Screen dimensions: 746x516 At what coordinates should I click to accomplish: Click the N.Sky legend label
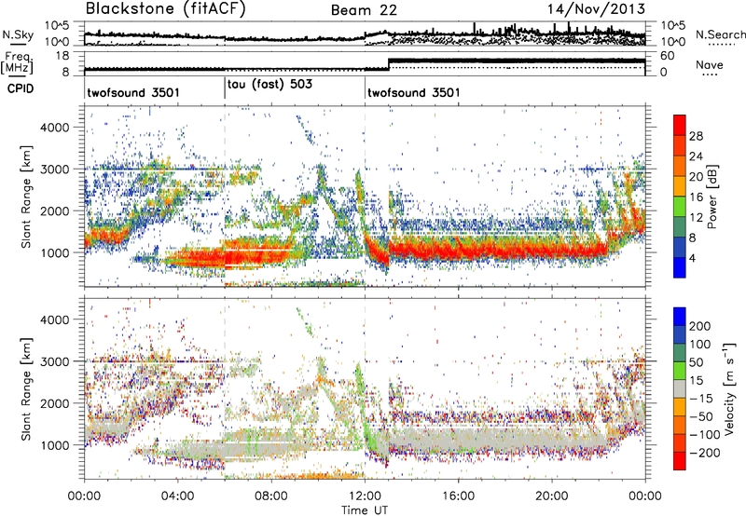coord(18,34)
